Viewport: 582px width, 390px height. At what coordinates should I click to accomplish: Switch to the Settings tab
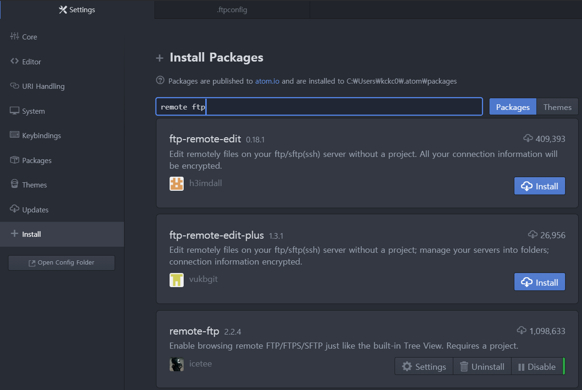[77, 9]
